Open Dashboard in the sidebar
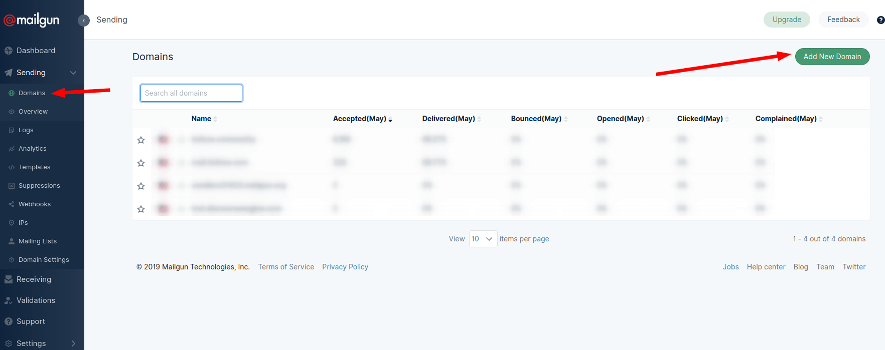This screenshot has width=885, height=350. pos(36,51)
